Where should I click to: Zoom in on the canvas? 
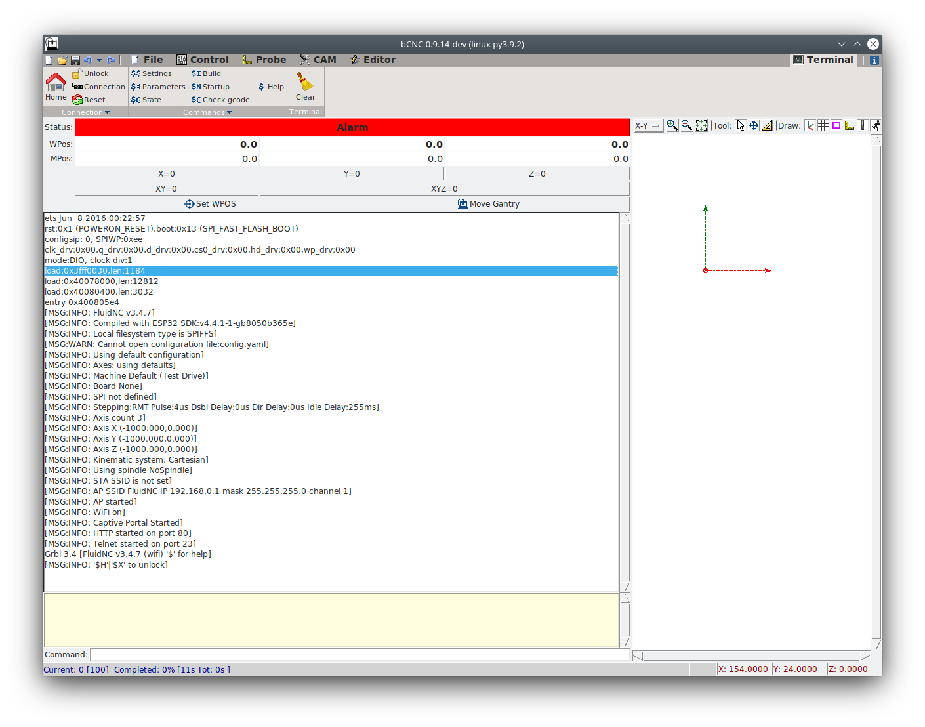point(672,125)
